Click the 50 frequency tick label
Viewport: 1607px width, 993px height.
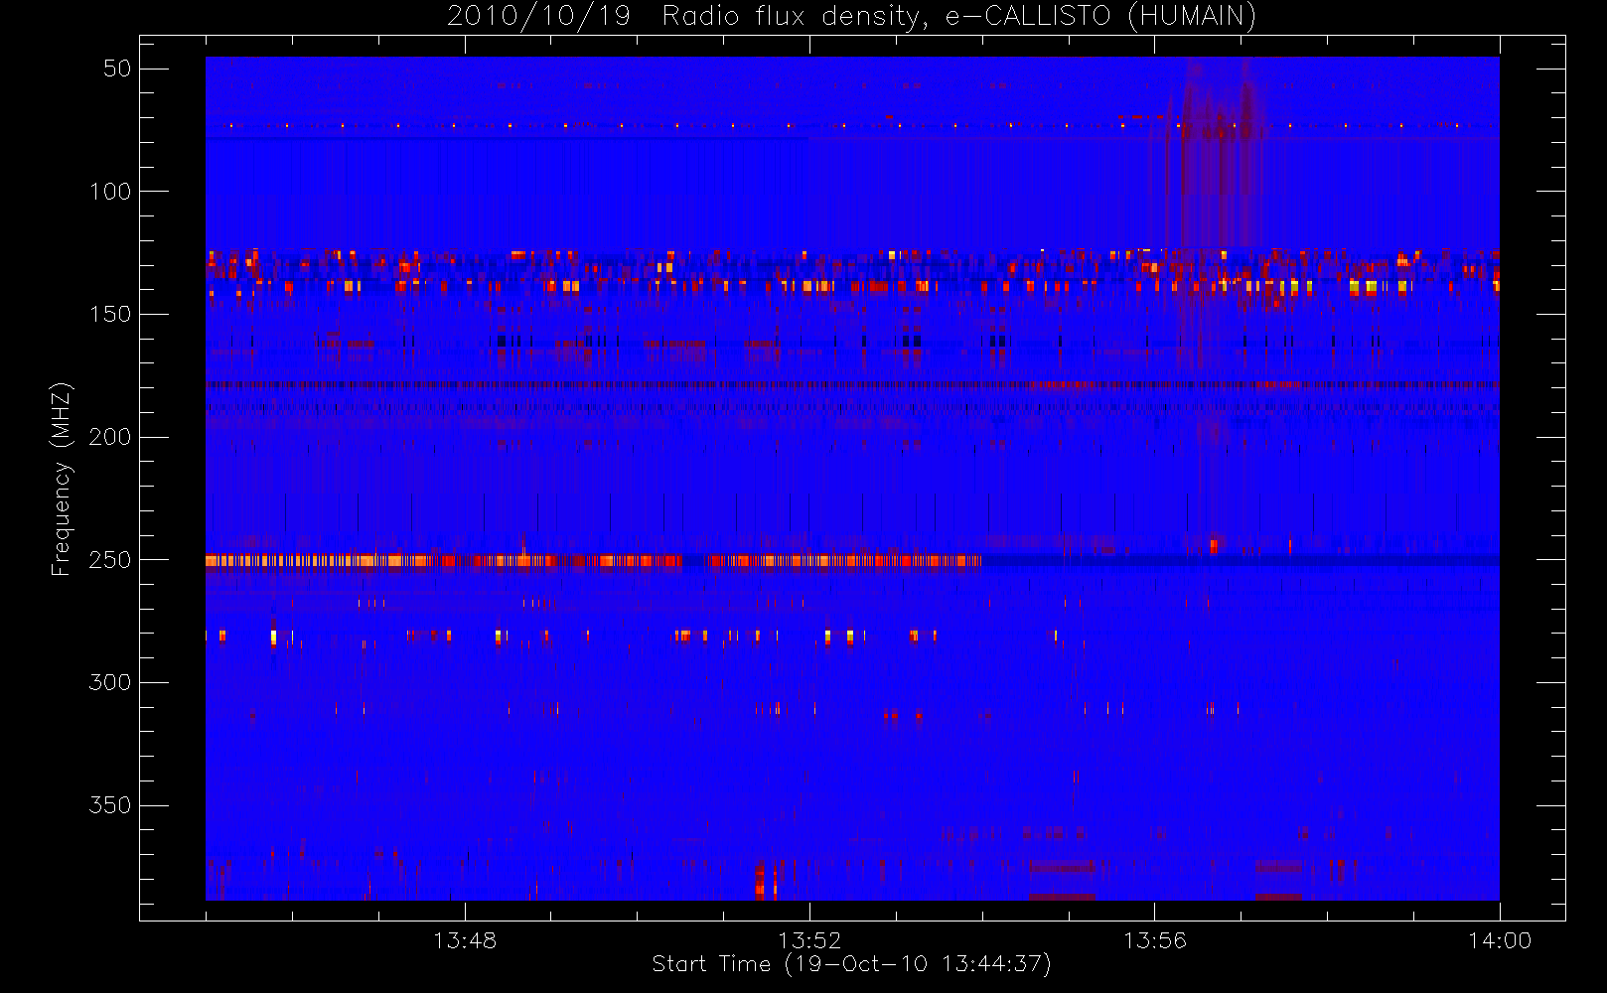[x=117, y=69]
